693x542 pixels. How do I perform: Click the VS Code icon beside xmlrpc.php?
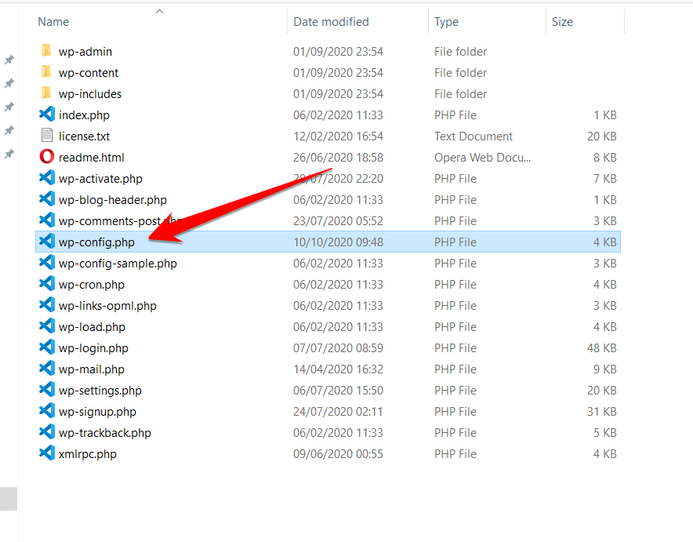tap(47, 453)
